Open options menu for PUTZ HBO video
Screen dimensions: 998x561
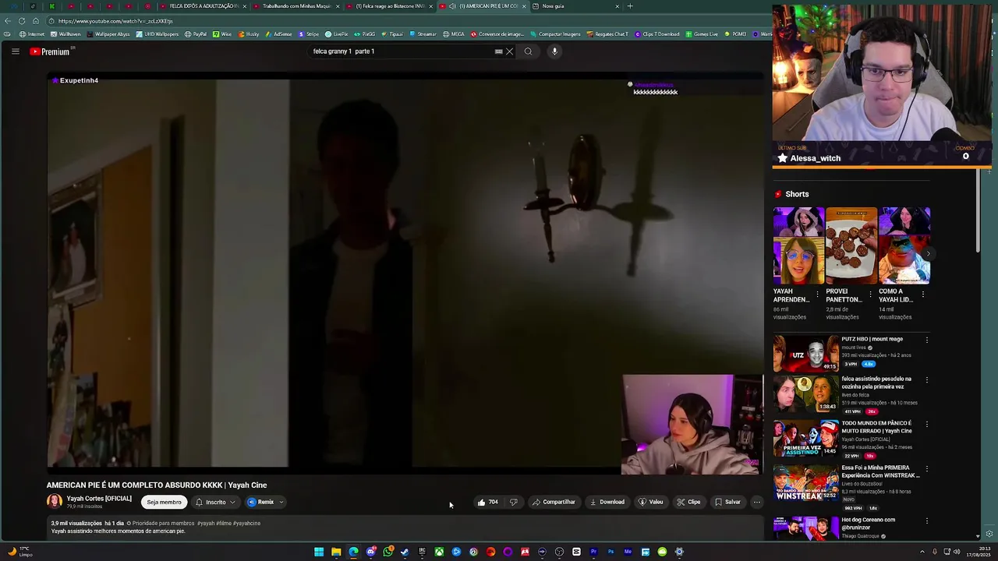tap(926, 340)
